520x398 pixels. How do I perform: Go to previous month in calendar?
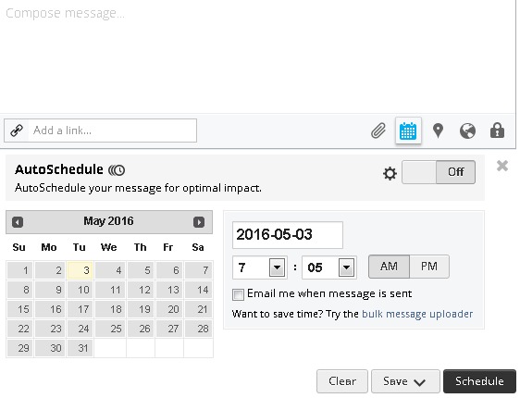(18, 222)
